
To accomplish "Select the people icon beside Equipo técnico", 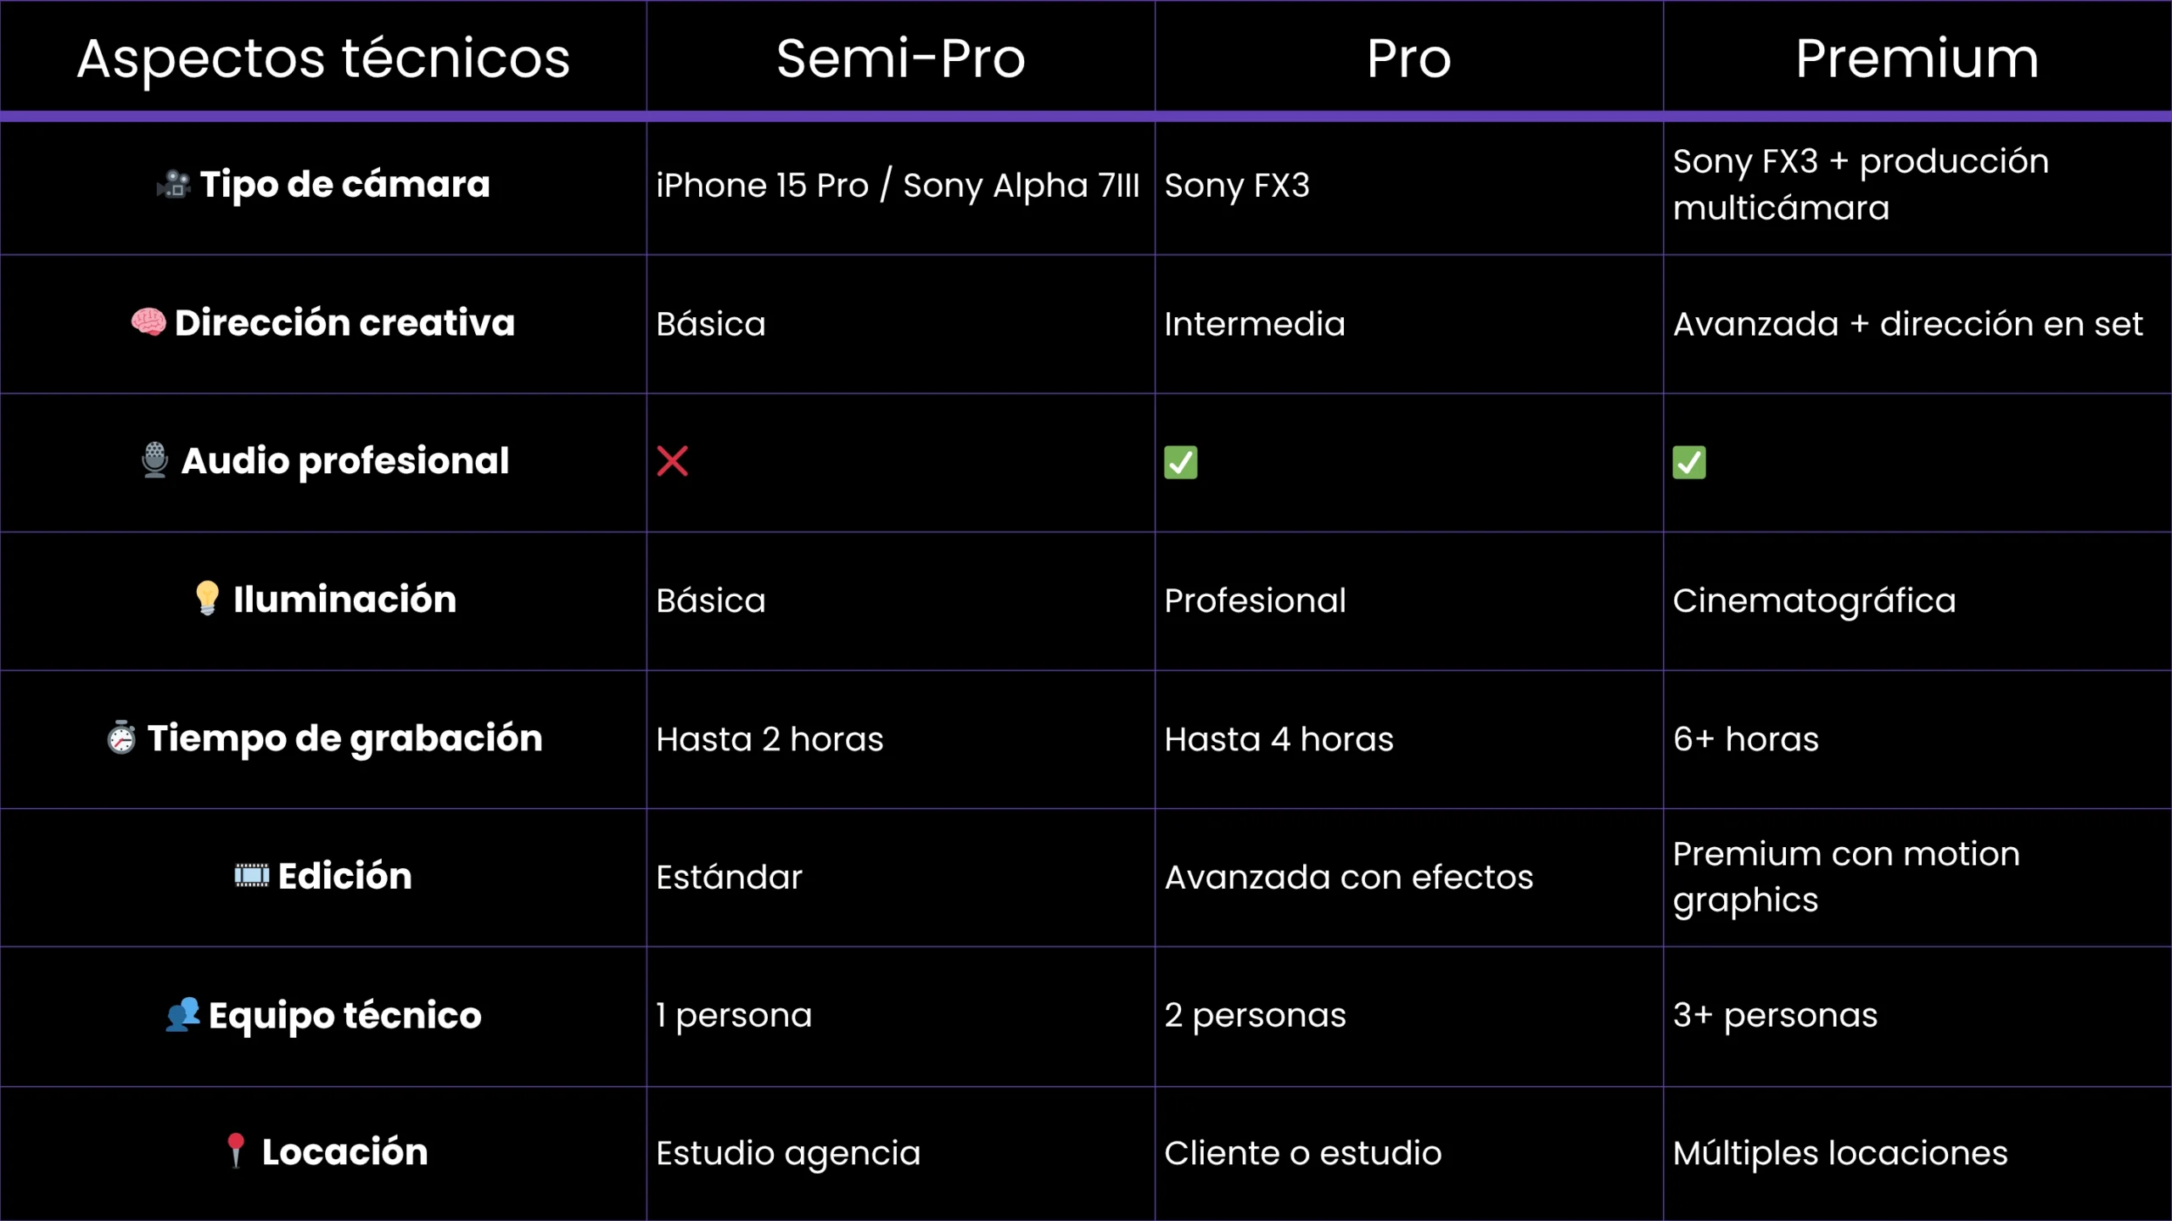I will (182, 1014).
